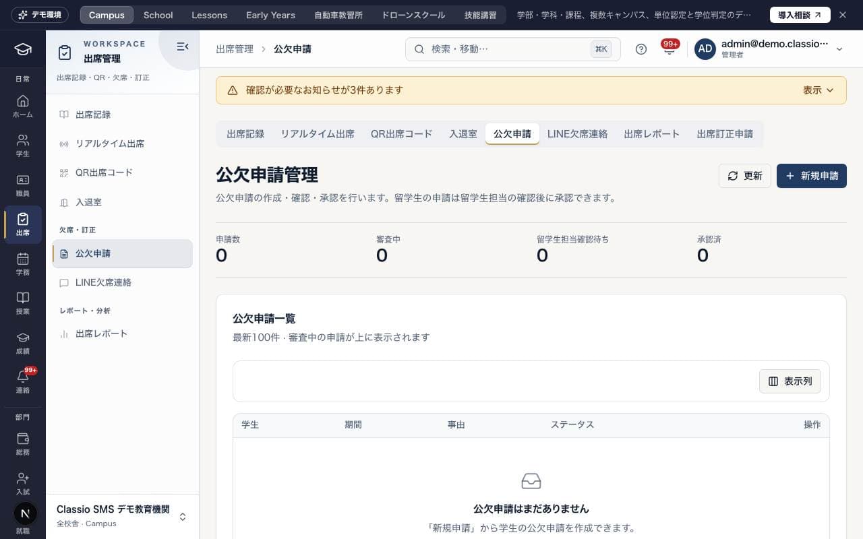Open the 出席レポート tab
This screenshot has width=863, height=539.
652,133
